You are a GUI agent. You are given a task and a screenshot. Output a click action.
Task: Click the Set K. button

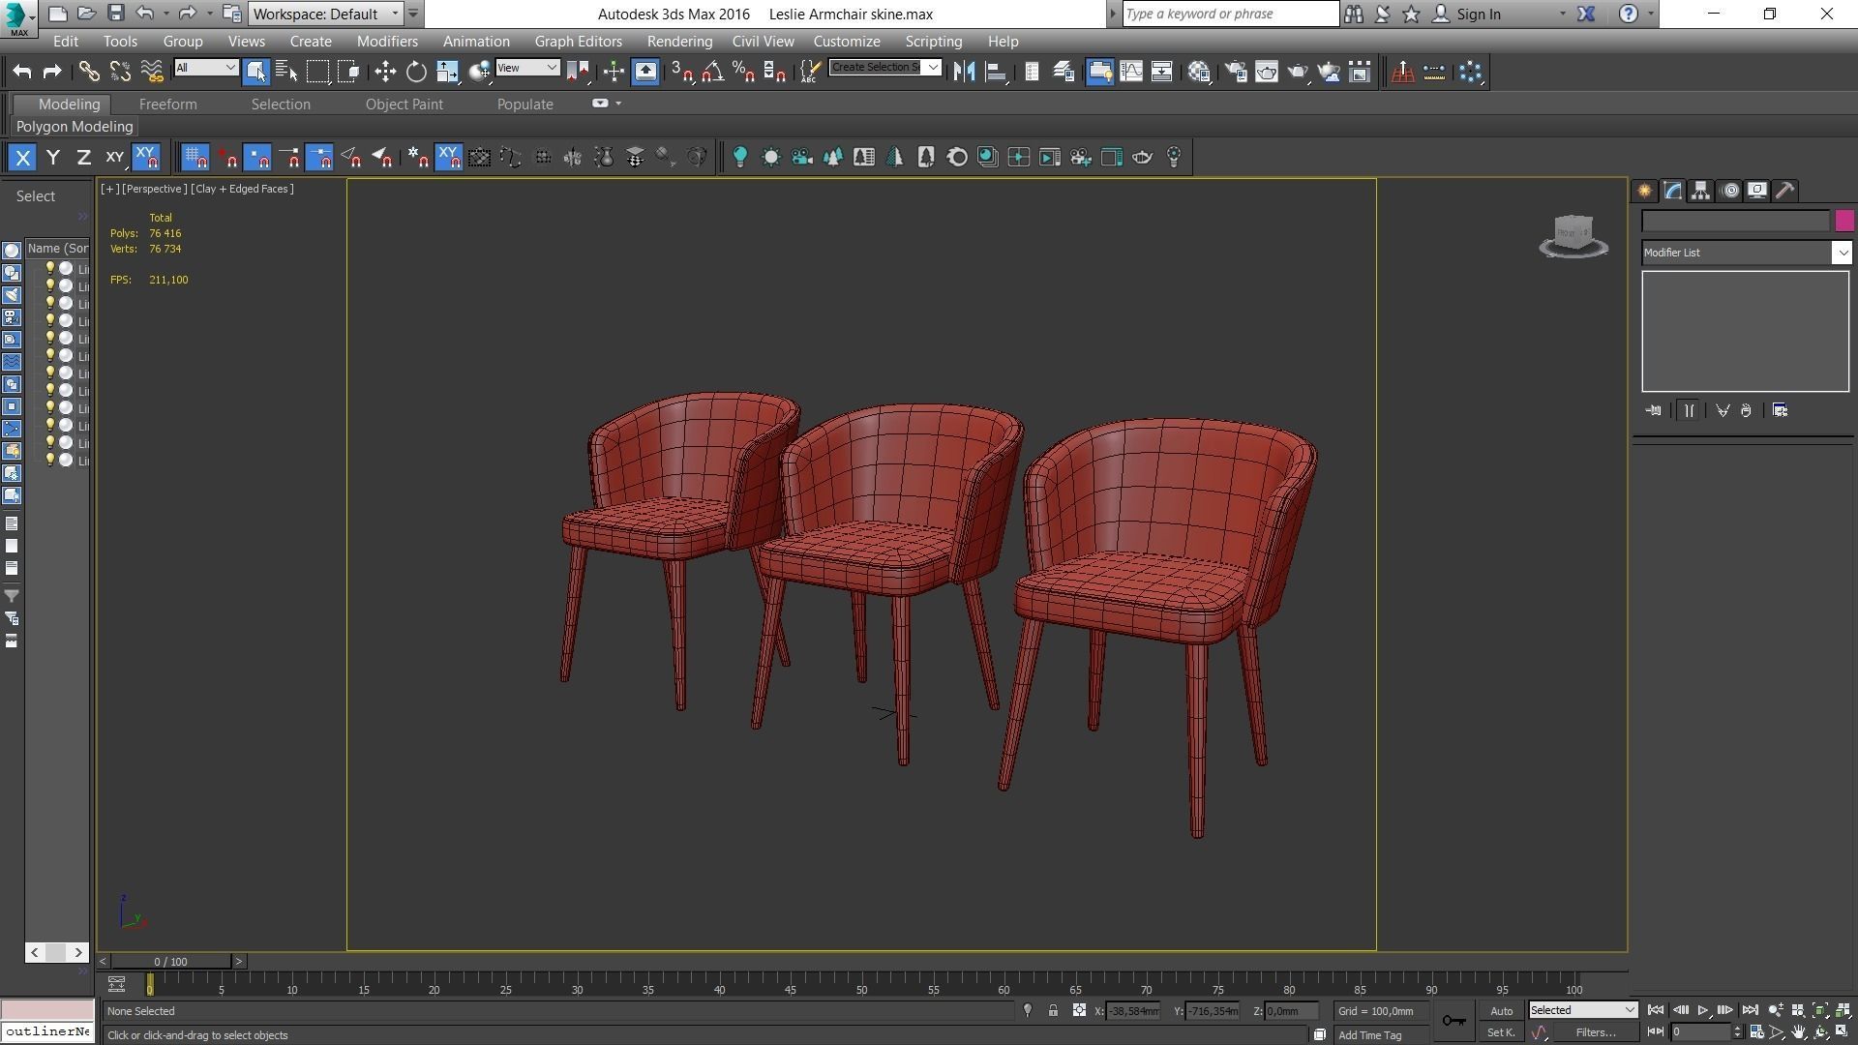(1500, 1032)
